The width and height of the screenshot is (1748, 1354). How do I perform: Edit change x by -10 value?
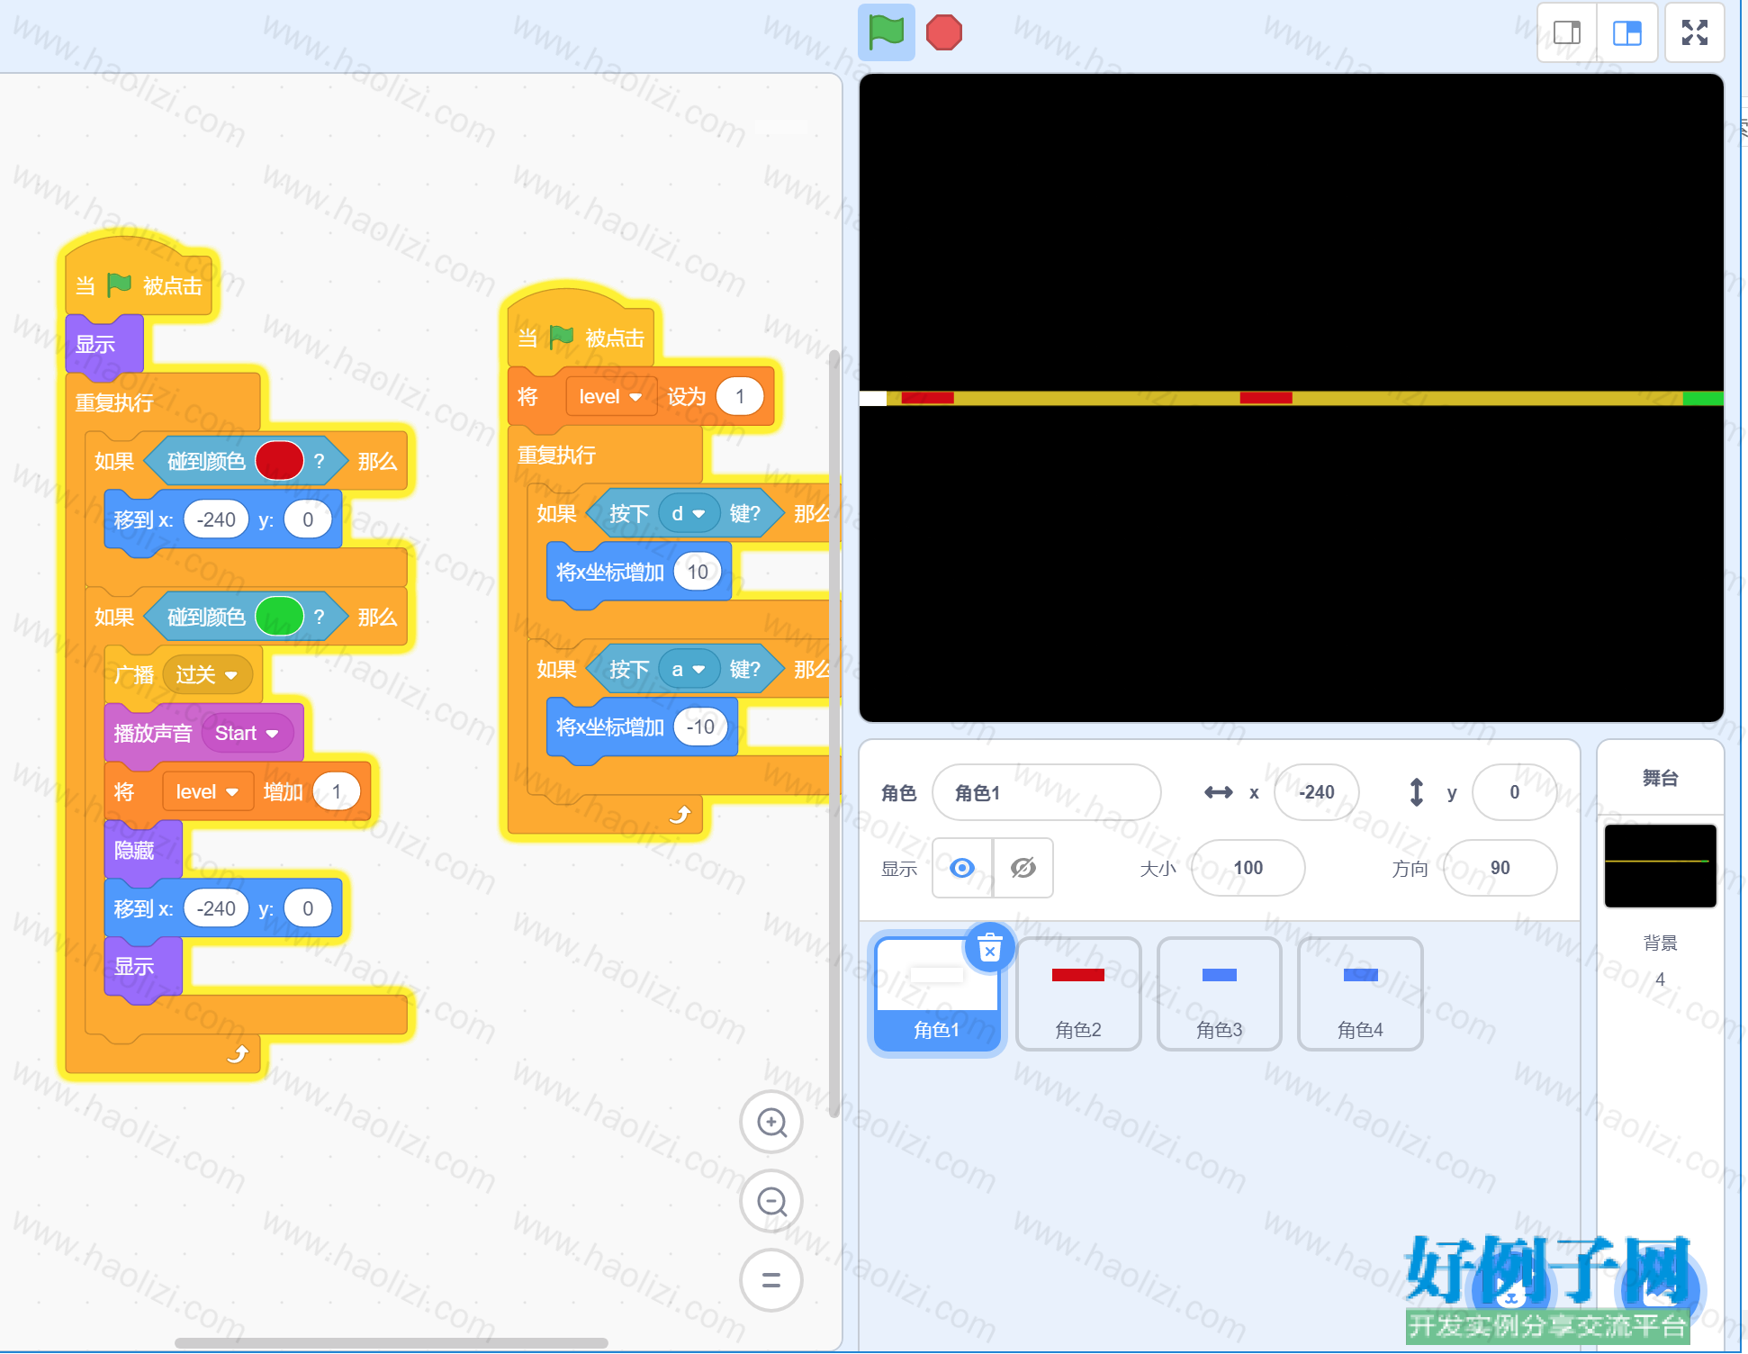point(700,727)
